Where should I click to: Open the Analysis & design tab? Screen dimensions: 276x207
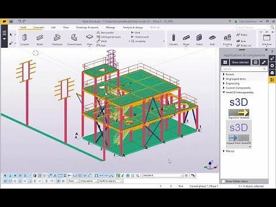click(x=133, y=27)
